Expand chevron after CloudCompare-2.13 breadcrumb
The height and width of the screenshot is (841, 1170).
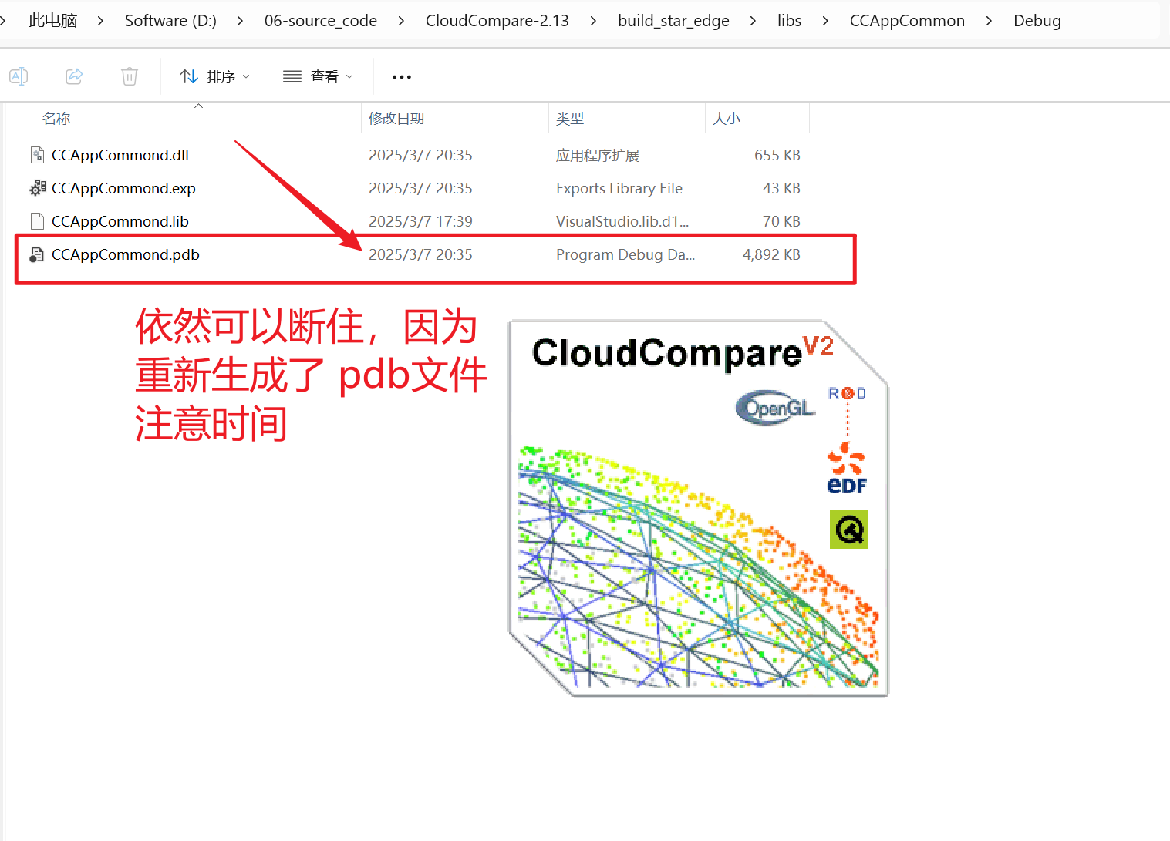pyautogui.click(x=593, y=21)
